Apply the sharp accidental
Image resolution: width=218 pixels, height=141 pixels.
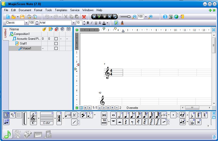tap(198, 115)
